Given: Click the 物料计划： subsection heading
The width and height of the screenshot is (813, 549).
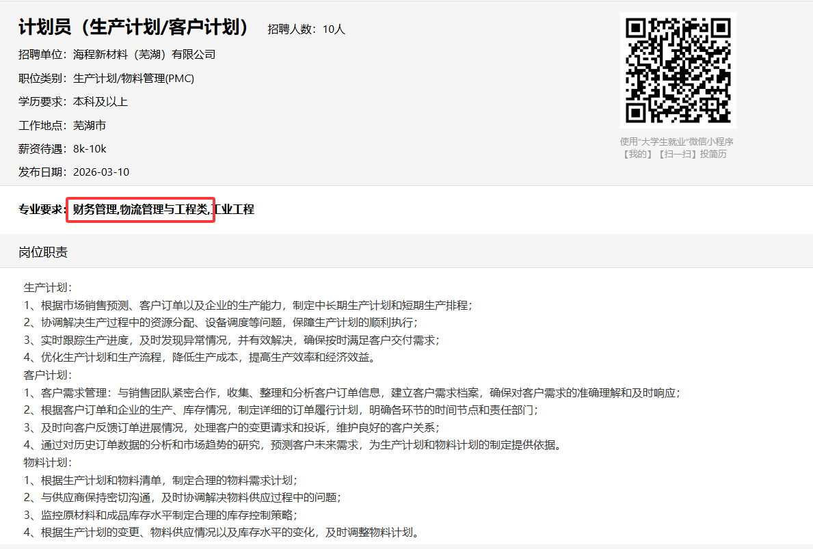Looking at the screenshot, I should point(48,463).
